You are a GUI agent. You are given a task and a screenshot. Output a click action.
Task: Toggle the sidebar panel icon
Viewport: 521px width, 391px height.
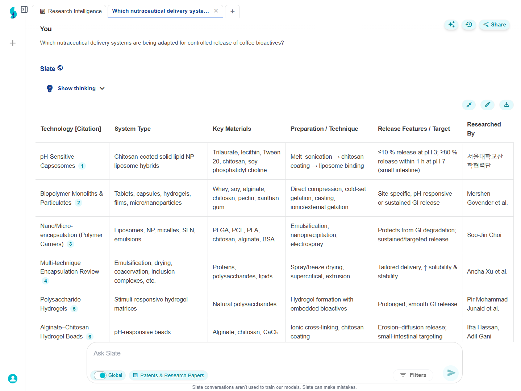(24, 9)
